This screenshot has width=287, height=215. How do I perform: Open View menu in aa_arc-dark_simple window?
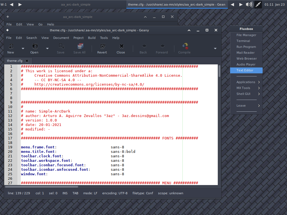[30, 24]
